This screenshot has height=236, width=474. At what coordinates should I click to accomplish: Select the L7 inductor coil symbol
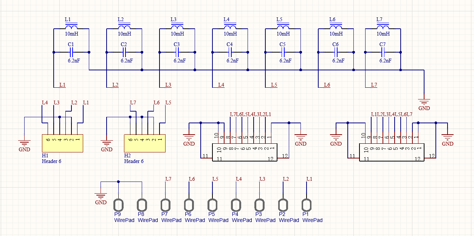click(x=383, y=27)
